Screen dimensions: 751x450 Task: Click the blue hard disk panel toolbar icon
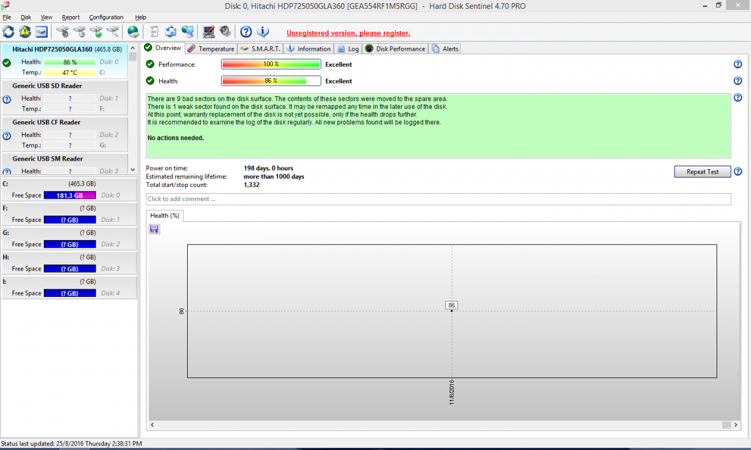(x=41, y=31)
